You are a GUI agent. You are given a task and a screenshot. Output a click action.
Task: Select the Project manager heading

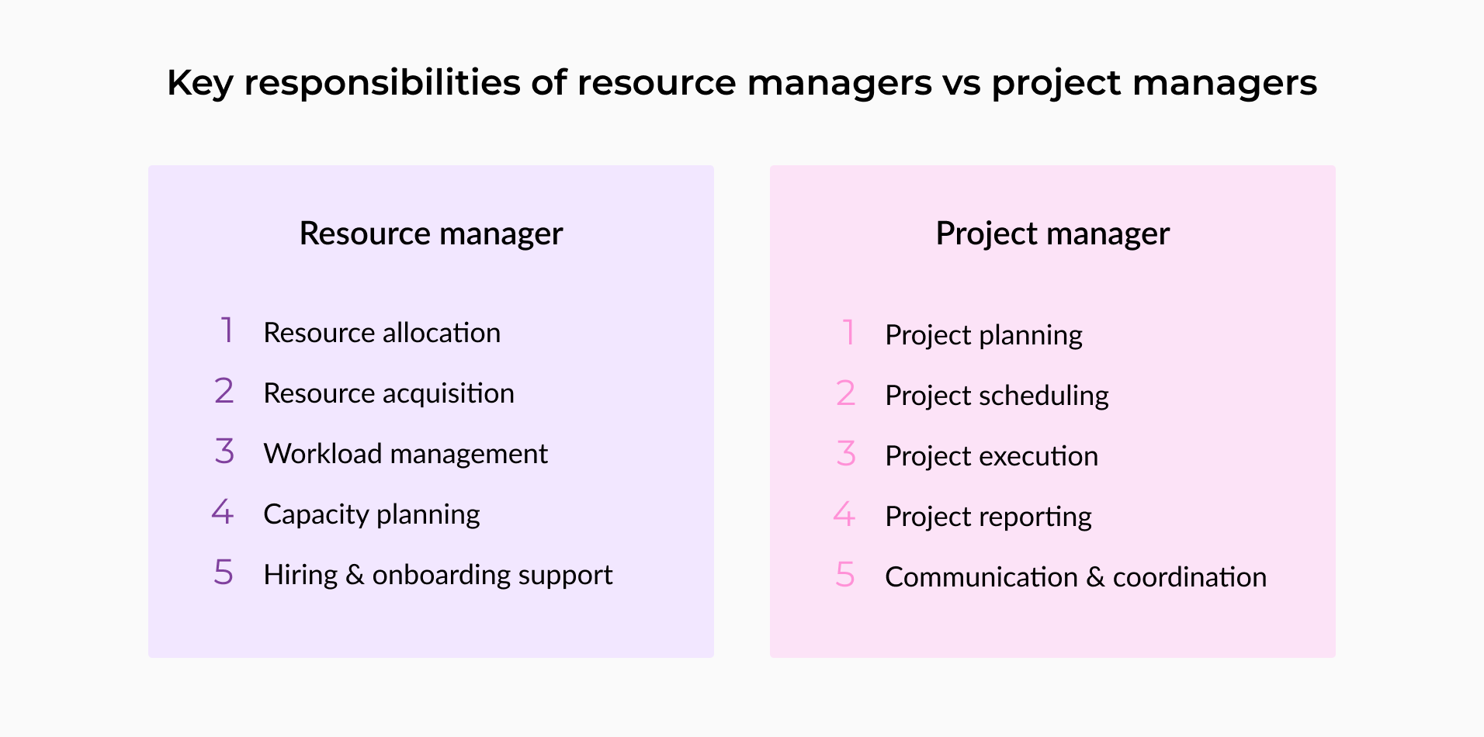[x=1052, y=234]
